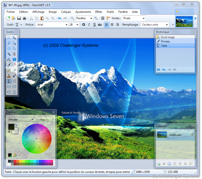Select the Pan hand tool
Image resolution: width=202 pixels, height=179 pixels.
coord(14,54)
